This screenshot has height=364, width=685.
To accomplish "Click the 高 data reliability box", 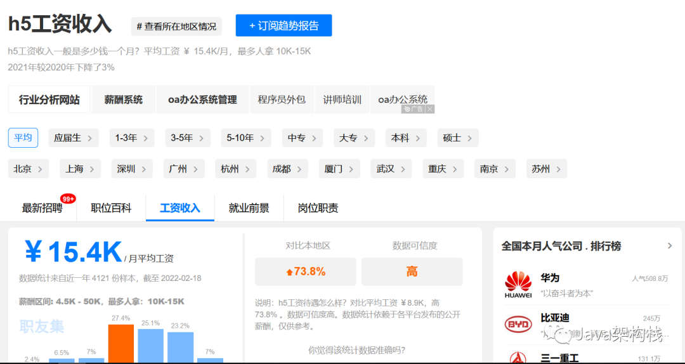I will 412,272.
